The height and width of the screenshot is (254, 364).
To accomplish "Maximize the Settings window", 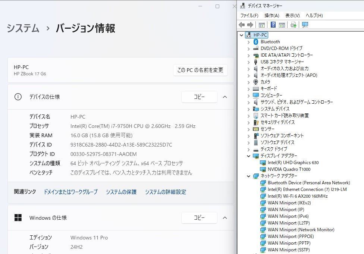I will pyautogui.click(x=217, y=6).
